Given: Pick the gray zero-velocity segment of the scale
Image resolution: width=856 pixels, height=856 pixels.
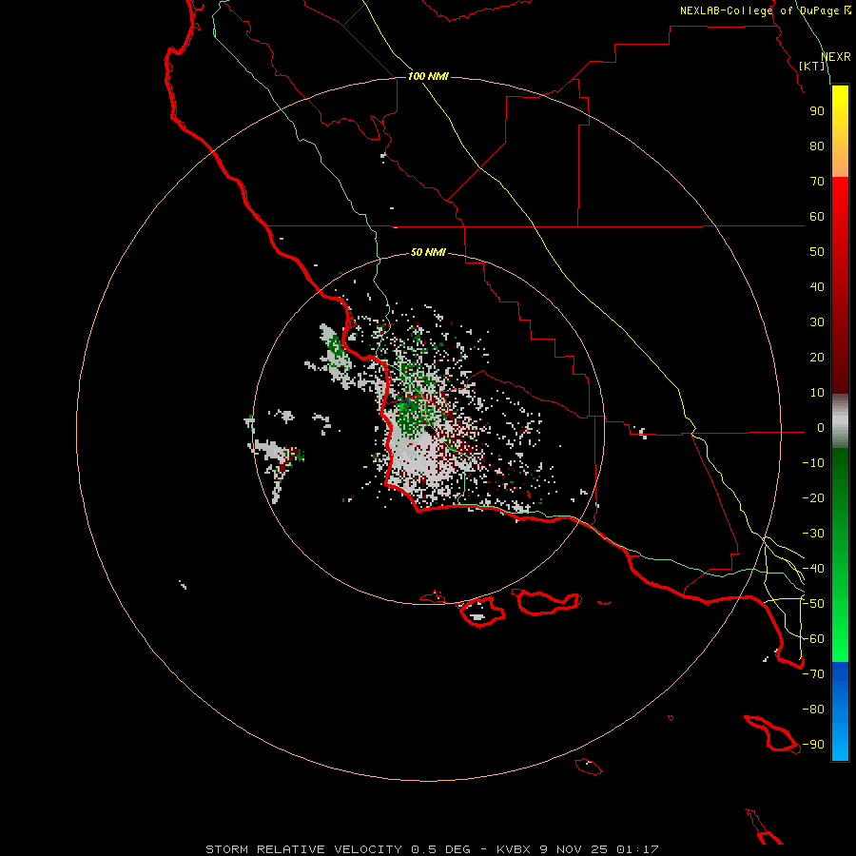Looking at the screenshot, I should click(x=840, y=421).
